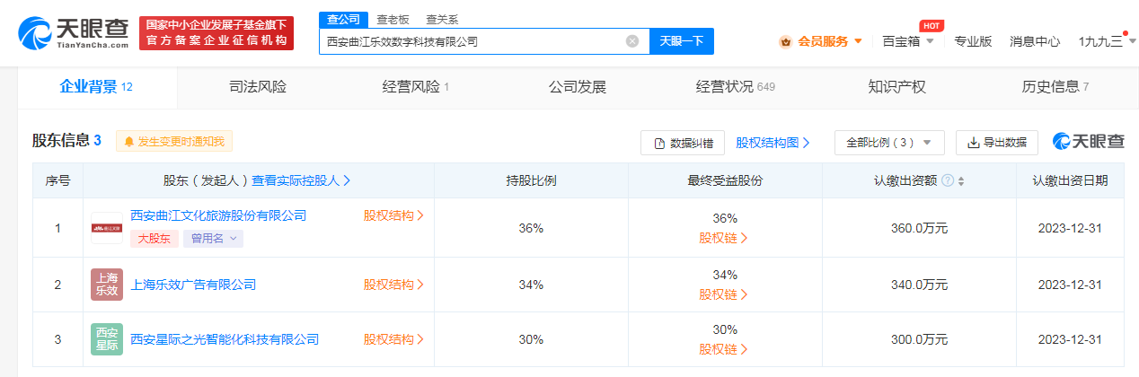This screenshot has height=377, width=1139.
Task: Click the 360.0万元 contribution amount cell
Action: click(919, 228)
